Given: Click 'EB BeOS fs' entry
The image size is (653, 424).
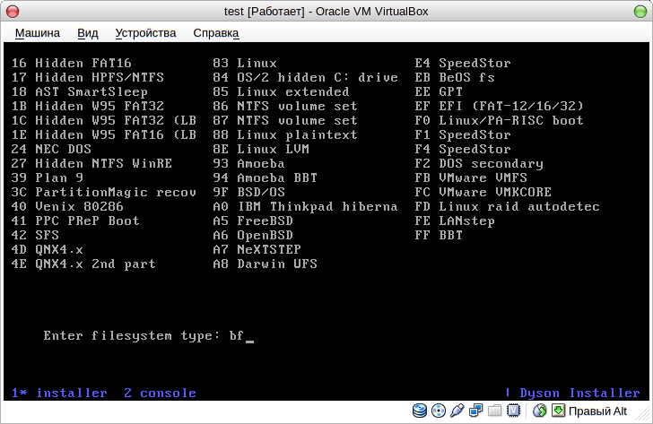Looking at the screenshot, I should (455, 77).
